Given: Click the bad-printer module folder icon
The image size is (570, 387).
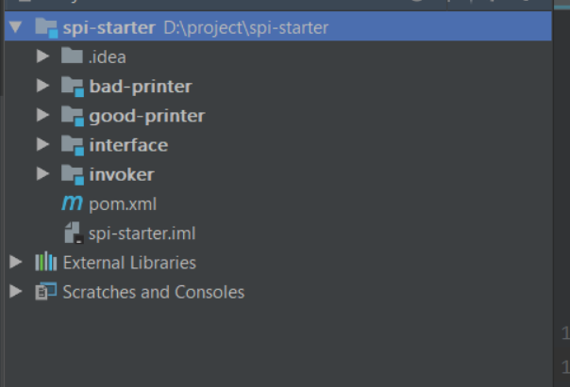Looking at the screenshot, I should coord(72,87).
